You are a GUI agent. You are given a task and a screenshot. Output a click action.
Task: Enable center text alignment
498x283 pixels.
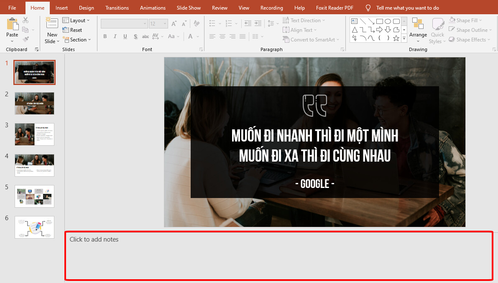click(222, 36)
